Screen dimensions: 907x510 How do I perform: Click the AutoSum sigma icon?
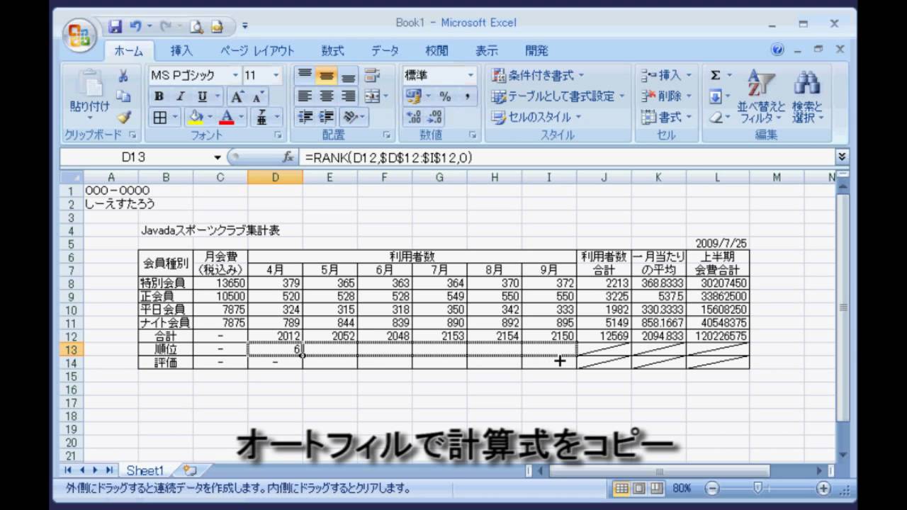coord(716,75)
